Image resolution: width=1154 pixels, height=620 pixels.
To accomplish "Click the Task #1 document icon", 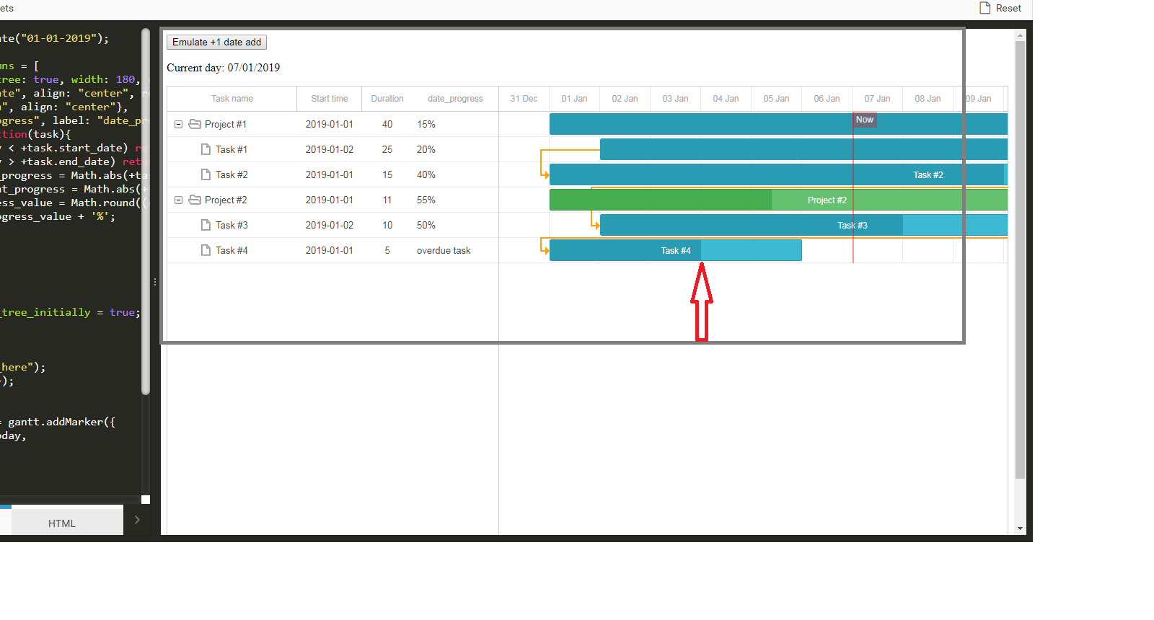I will coord(206,149).
